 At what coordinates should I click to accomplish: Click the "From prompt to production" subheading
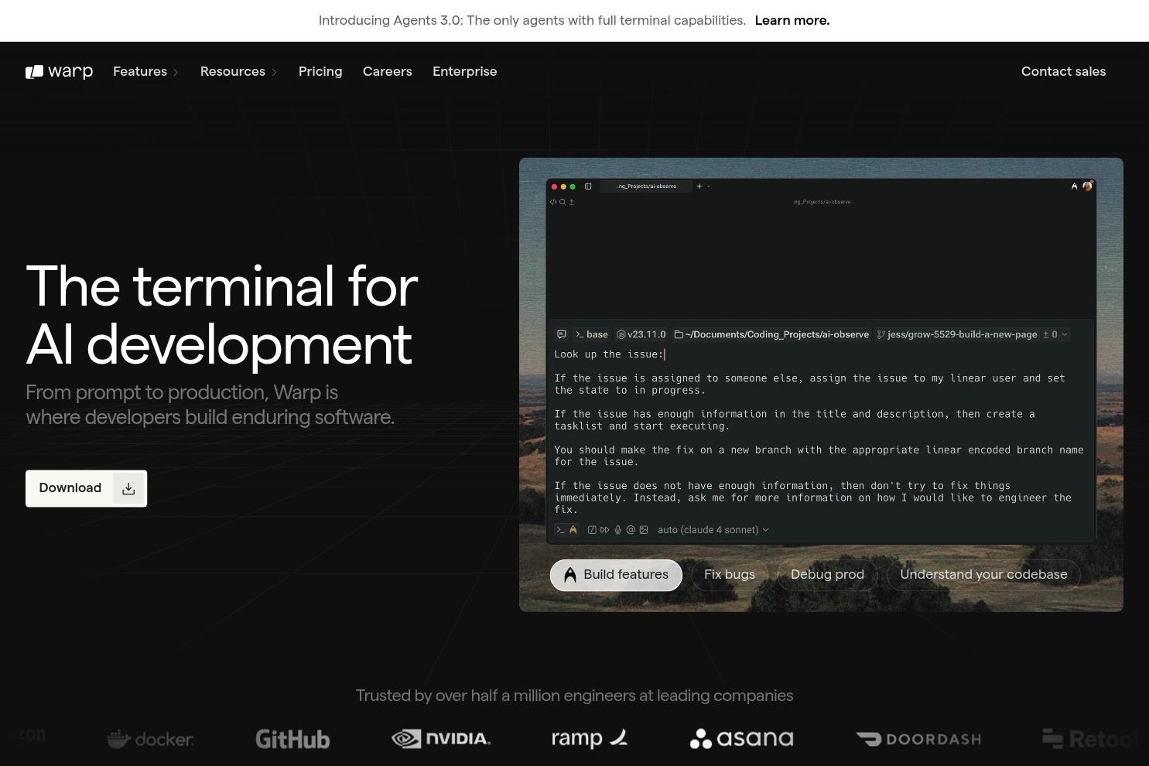(210, 405)
